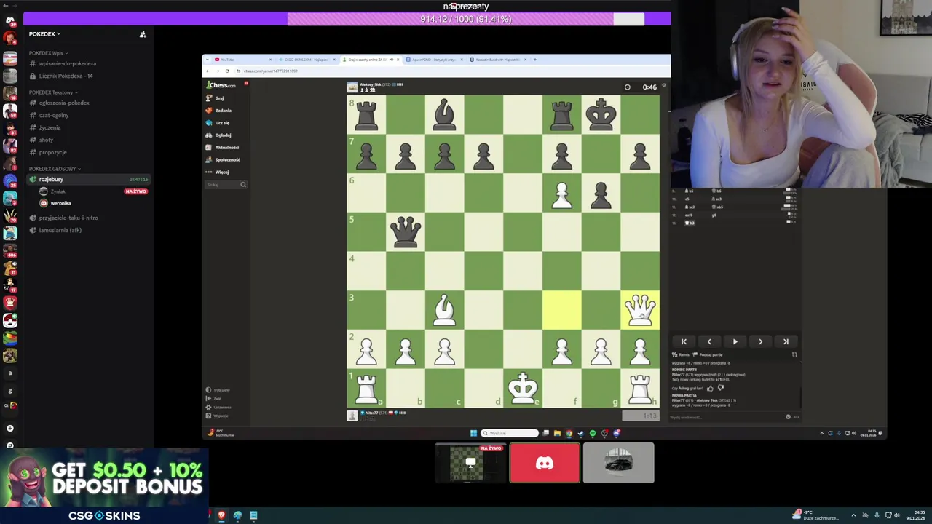Viewport: 932px width, 524px height.
Task: Click the car stream thumbnail
Action: pyautogui.click(x=618, y=463)
